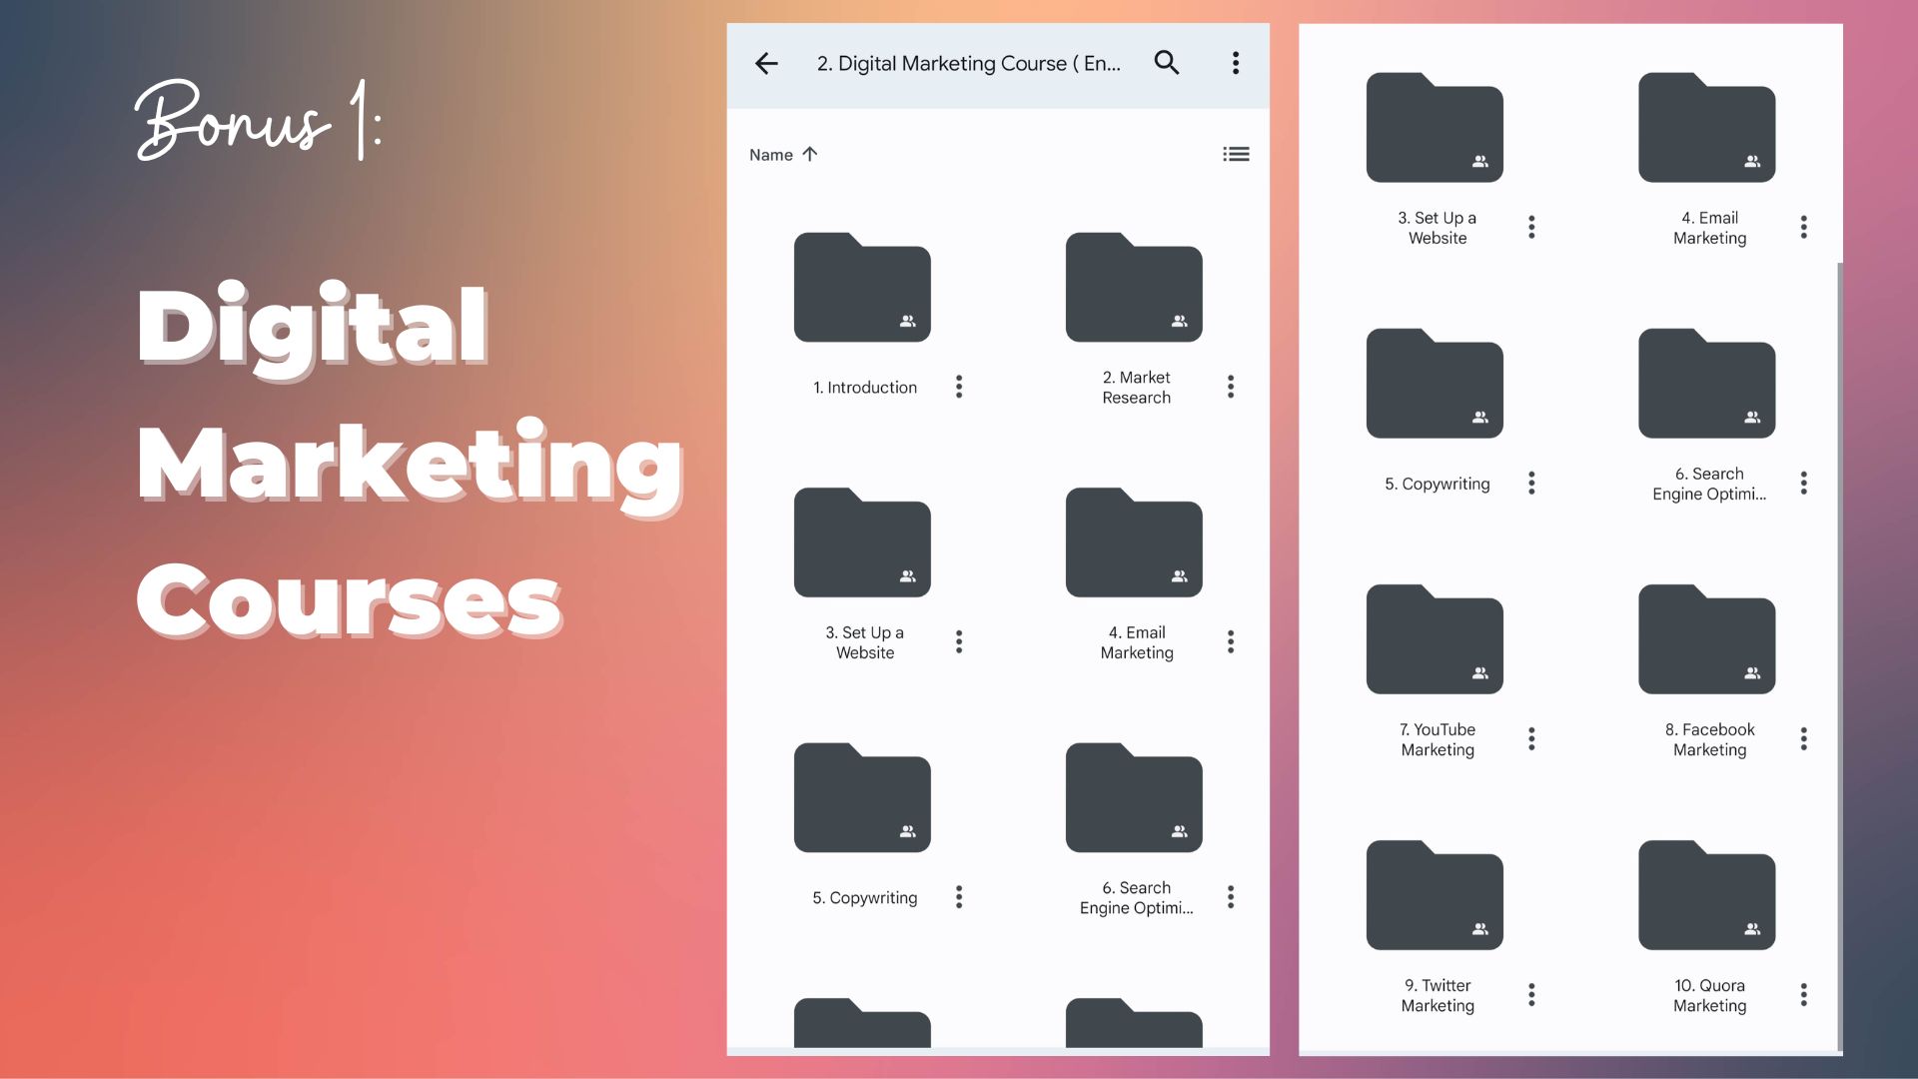Click the 9. Twitter Marketing label
Screen dimensions: 1918x1079
click(x=1438, y=995)
